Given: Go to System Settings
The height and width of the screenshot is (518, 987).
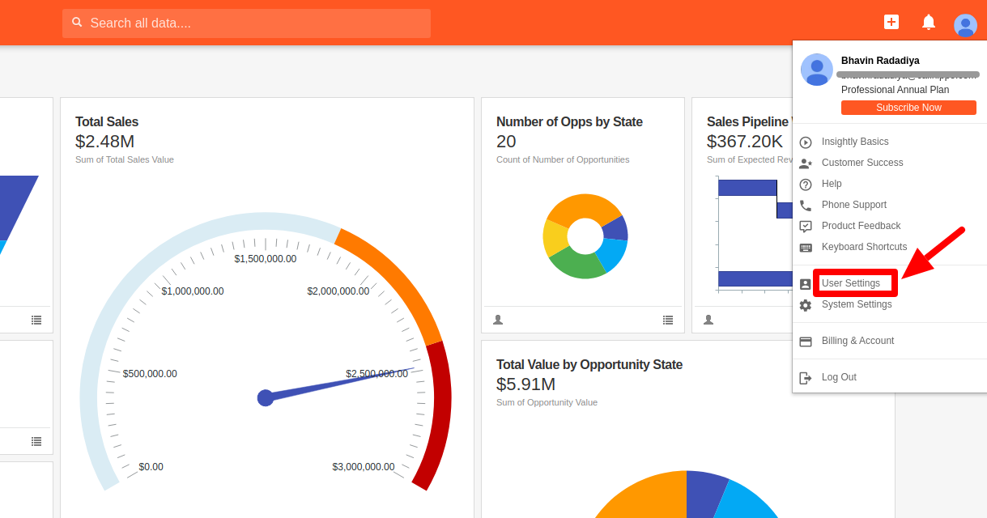Looking at the screenshot, I should pos(857,304).
